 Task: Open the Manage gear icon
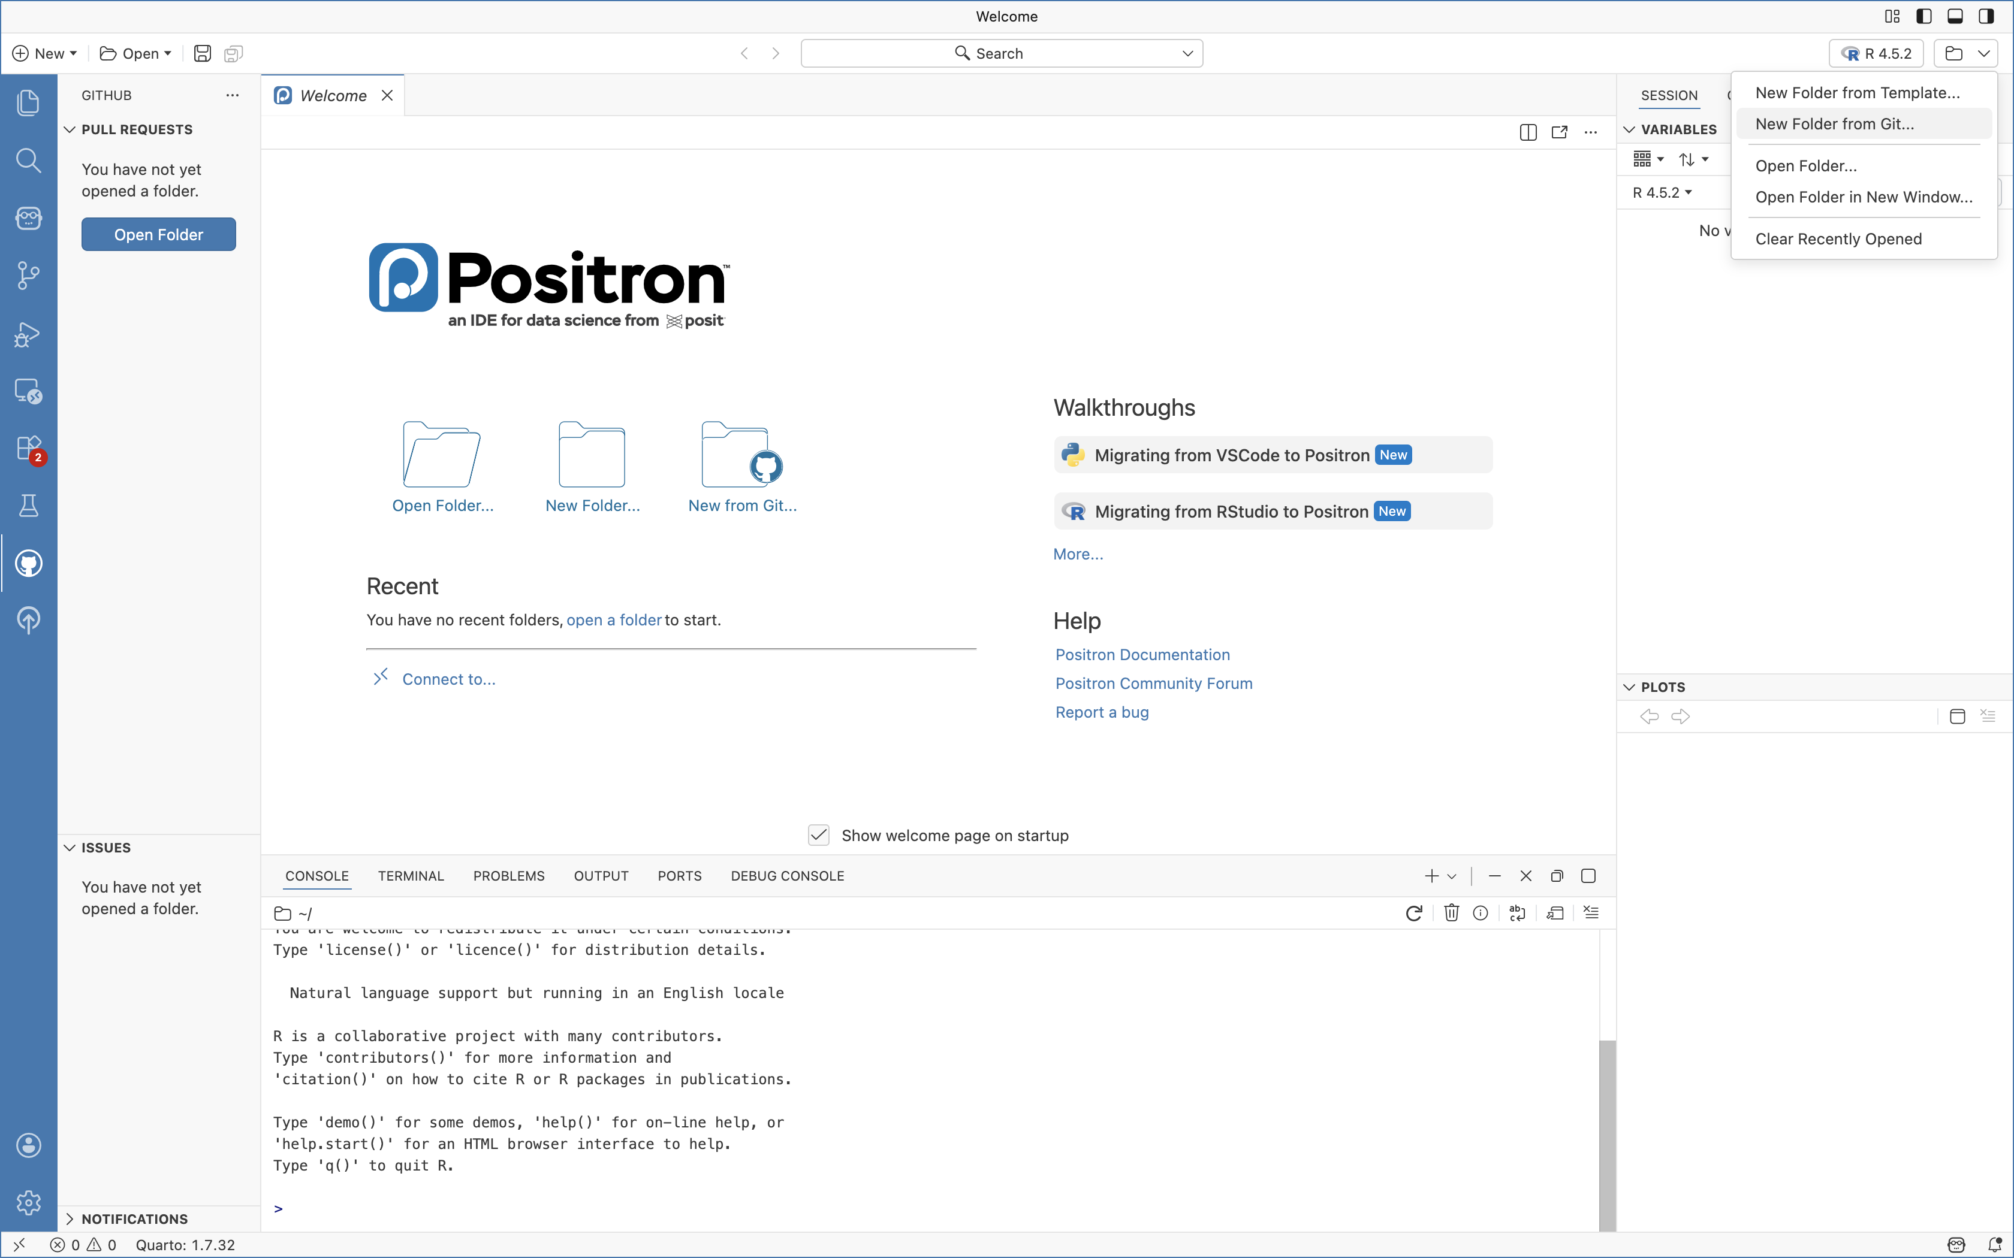pos(28,1202)
